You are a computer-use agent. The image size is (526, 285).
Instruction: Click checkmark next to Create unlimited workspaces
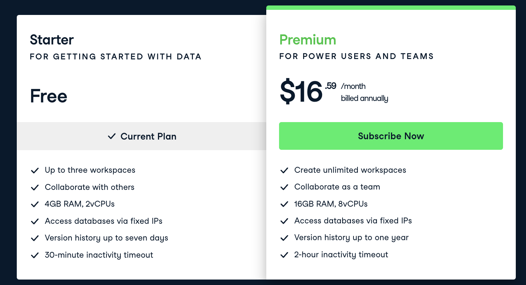(x=284, y=170)
